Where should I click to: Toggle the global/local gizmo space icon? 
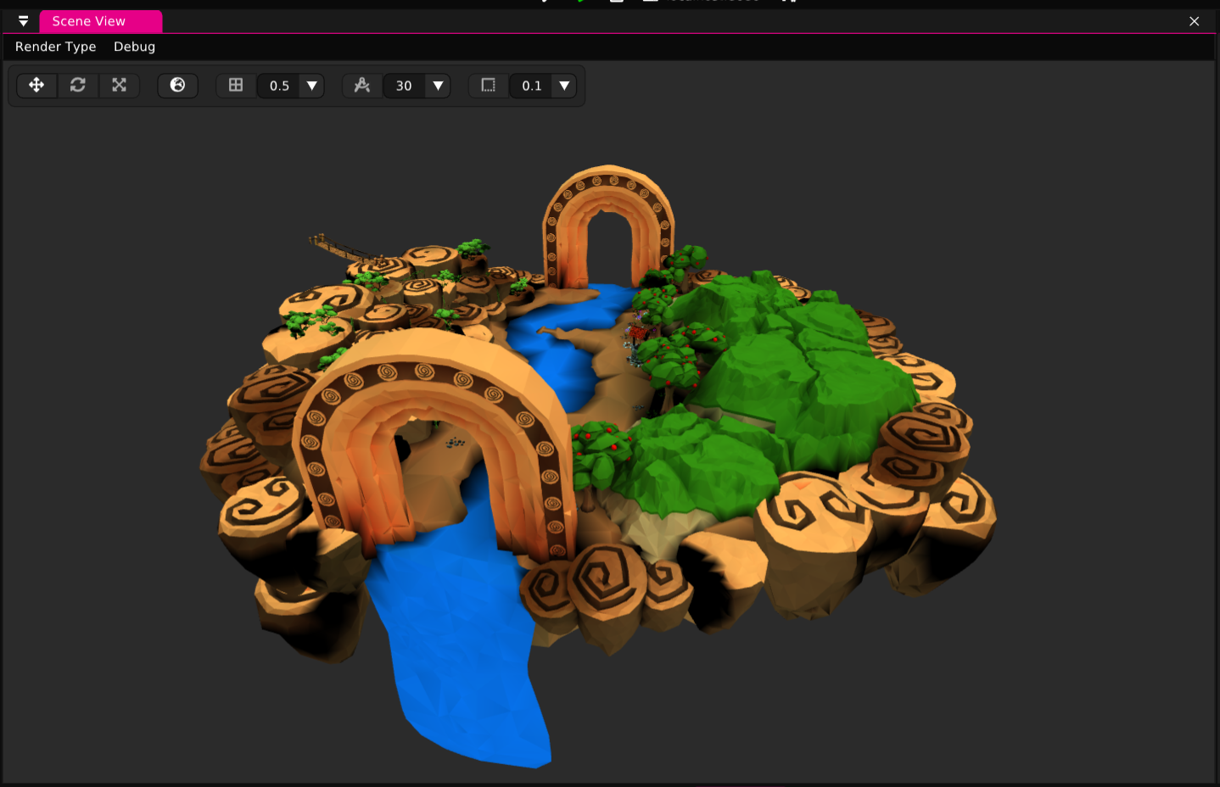tap(177, 85)
